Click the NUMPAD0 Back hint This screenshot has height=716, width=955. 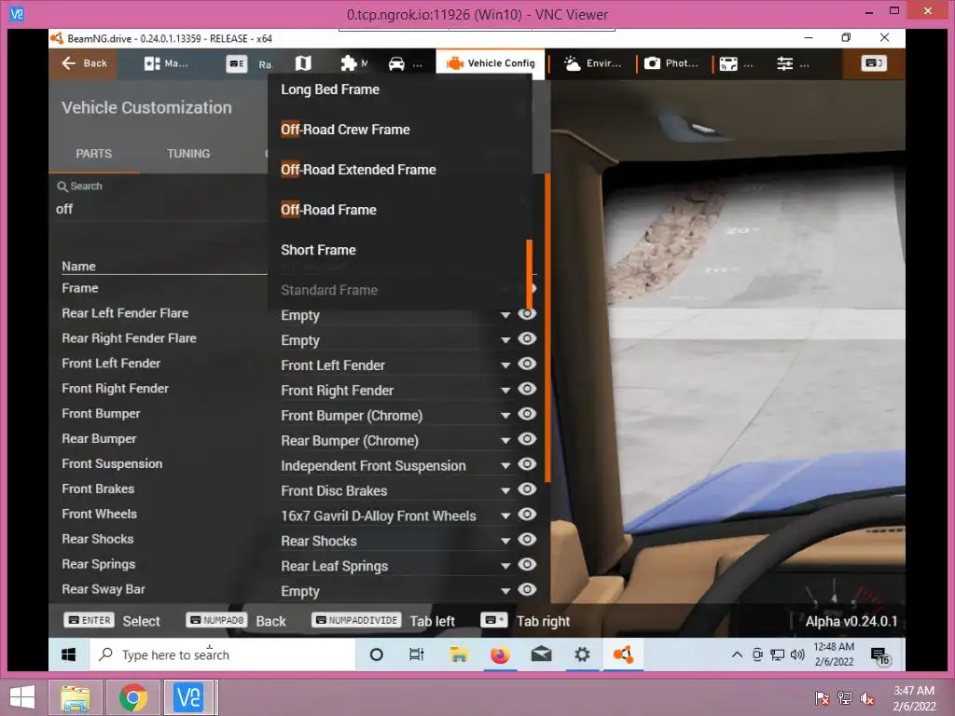click(x=236, y=620)
